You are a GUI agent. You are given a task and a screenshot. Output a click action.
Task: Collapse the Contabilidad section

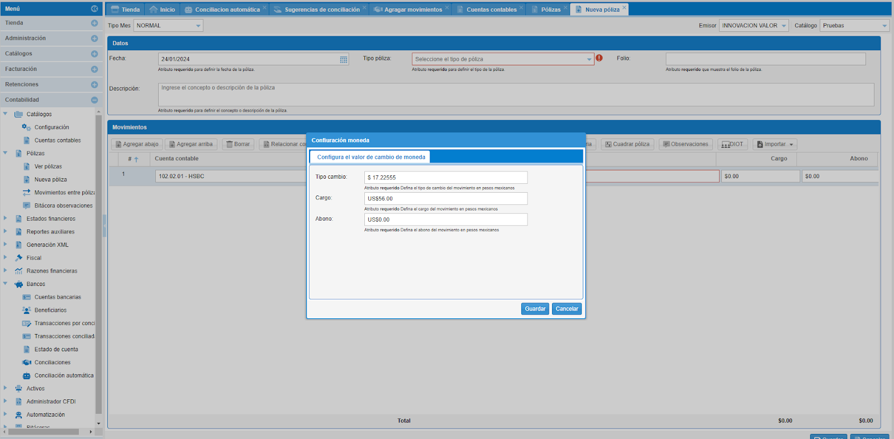pos(94,100)
